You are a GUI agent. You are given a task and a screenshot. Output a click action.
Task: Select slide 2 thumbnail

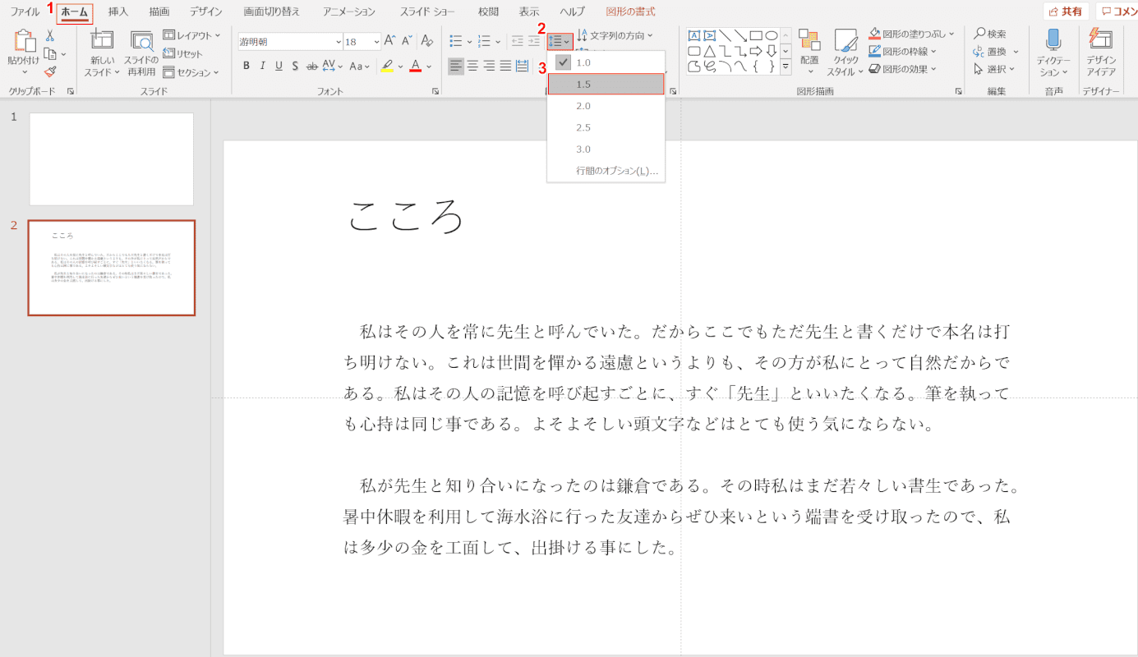coord(112,268)
